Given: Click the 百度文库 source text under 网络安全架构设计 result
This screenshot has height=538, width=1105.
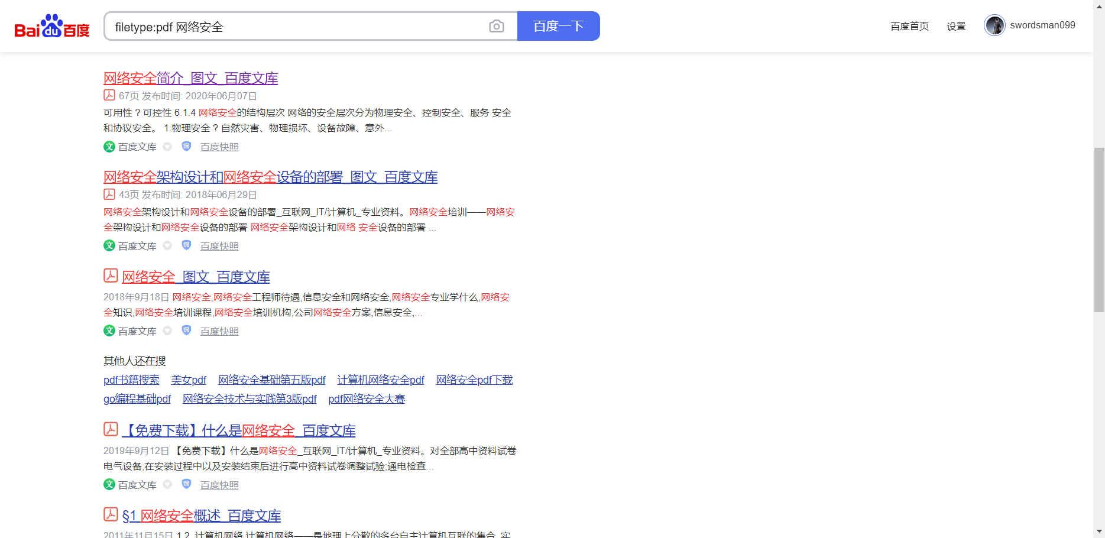Looking at the screenshot, I should [137, 246].
